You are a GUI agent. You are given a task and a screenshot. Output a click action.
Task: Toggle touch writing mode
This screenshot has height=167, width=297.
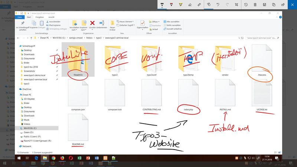[209, 4]
